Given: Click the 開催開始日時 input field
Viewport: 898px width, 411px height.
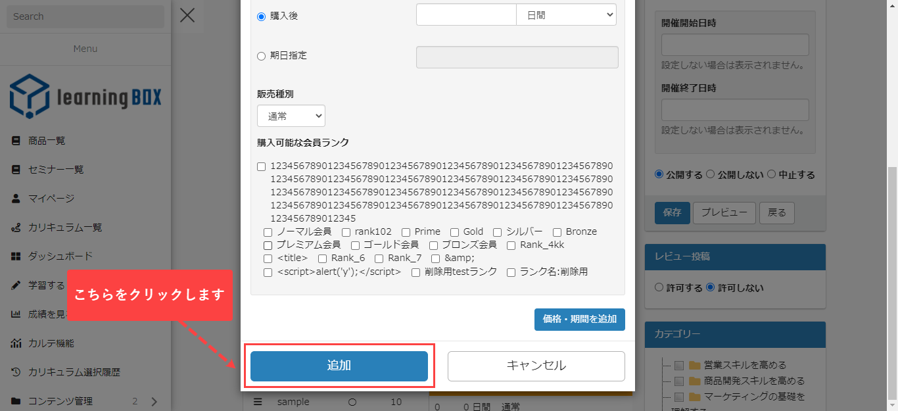Looking at the screenshot, I should pos(734,45).
